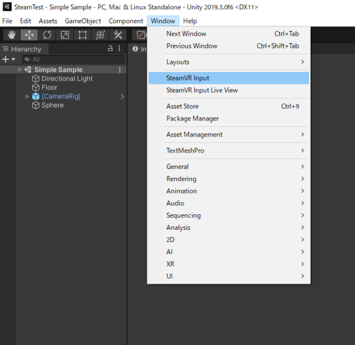The height and width of the screenshot is (345, 355).
Task: Open the Assets menu
Action: pos(48,21)
